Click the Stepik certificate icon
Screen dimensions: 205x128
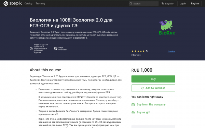coord(56,48)
